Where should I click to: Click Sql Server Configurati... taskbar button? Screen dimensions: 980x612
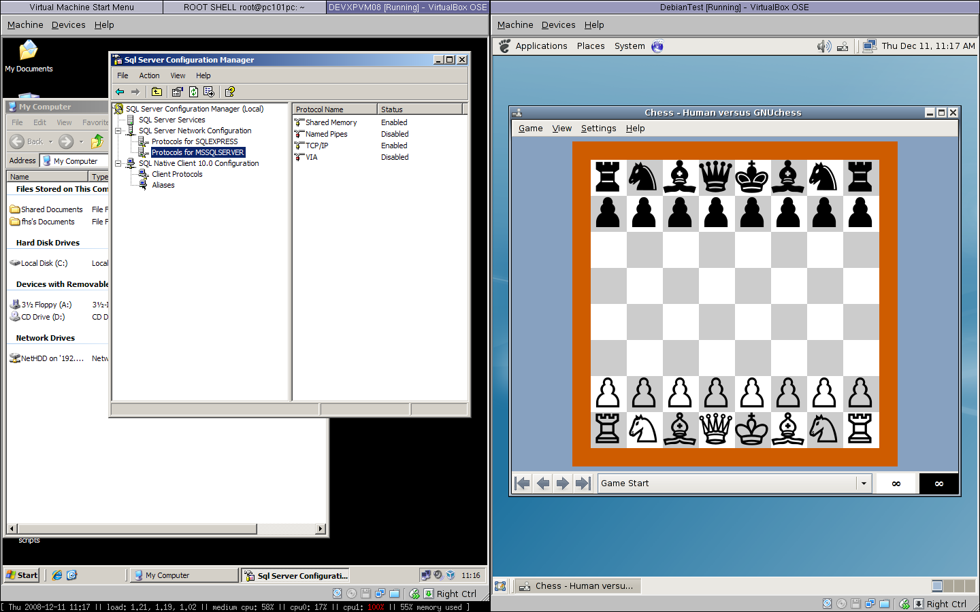click(297, 575)
